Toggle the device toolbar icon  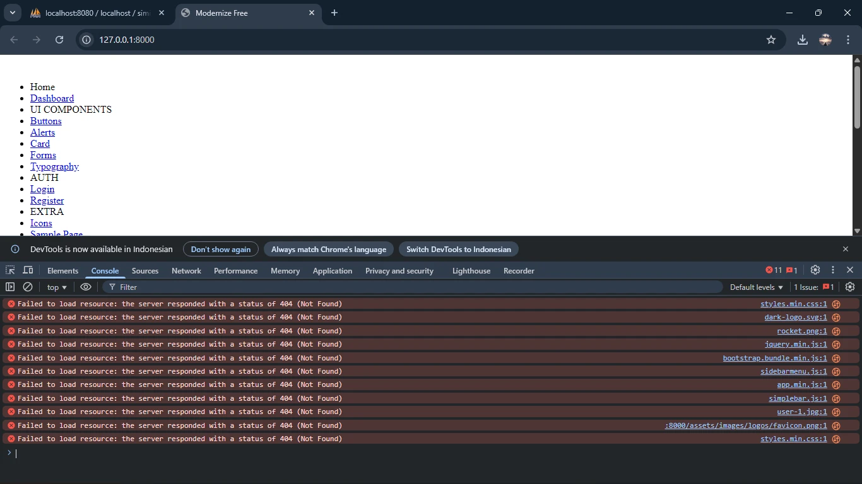pyautogui.click(x=28, y=270)
